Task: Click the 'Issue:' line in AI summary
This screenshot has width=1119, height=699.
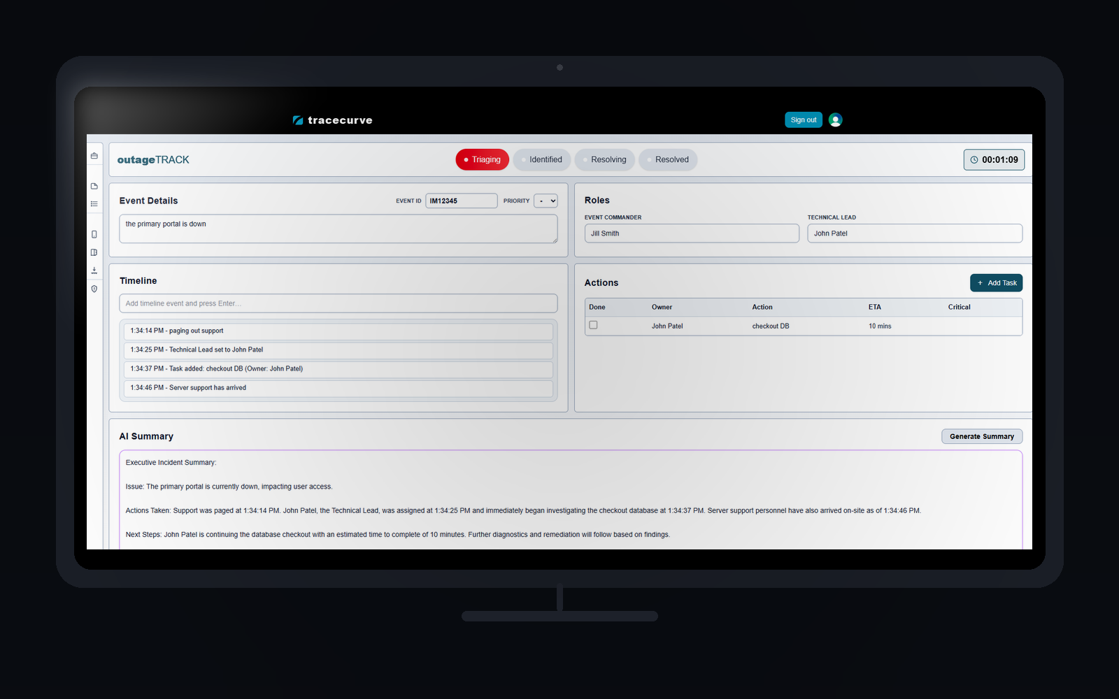Action: click(x=229, y=487)
